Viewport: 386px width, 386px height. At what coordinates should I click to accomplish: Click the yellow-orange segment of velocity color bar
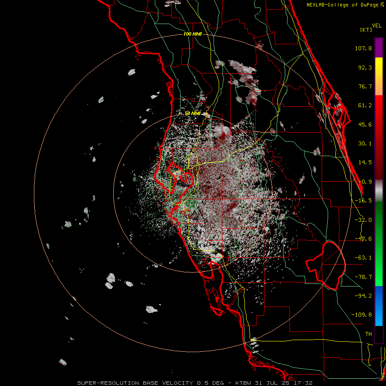379,76
